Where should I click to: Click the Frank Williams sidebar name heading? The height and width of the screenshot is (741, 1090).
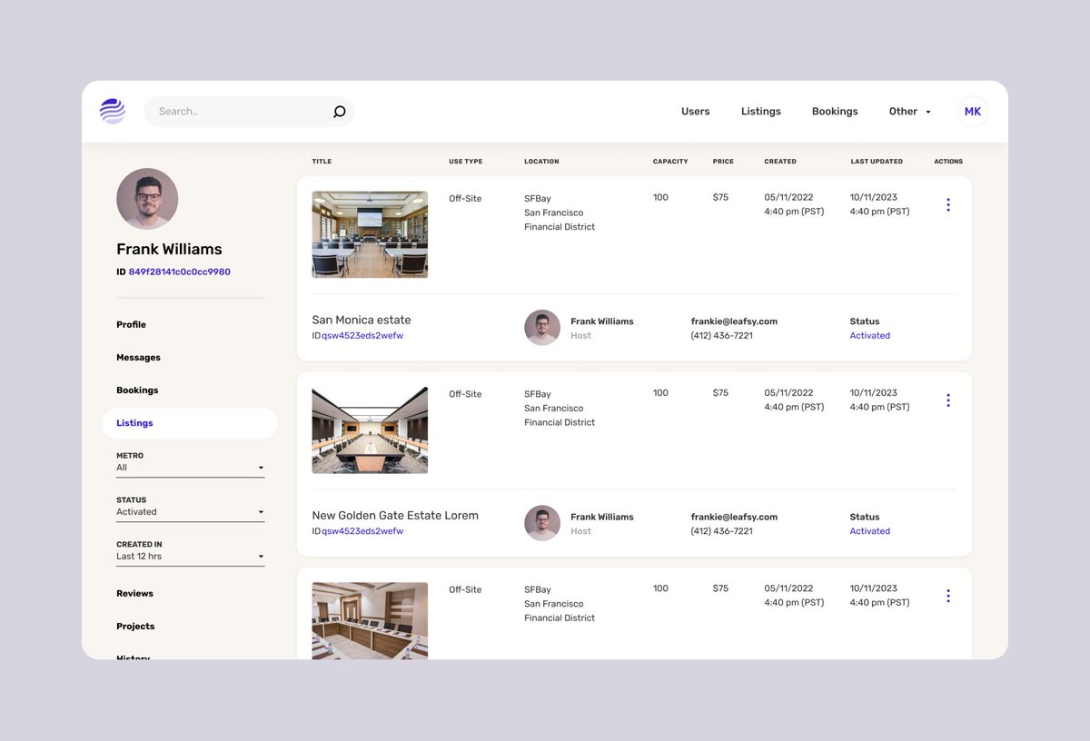(169, 249)
